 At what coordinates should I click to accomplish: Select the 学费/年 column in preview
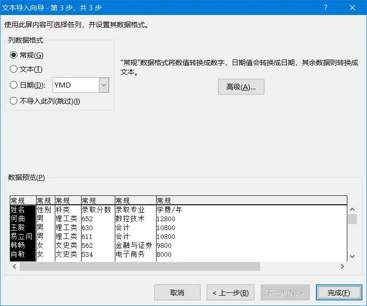click(169, 209)
